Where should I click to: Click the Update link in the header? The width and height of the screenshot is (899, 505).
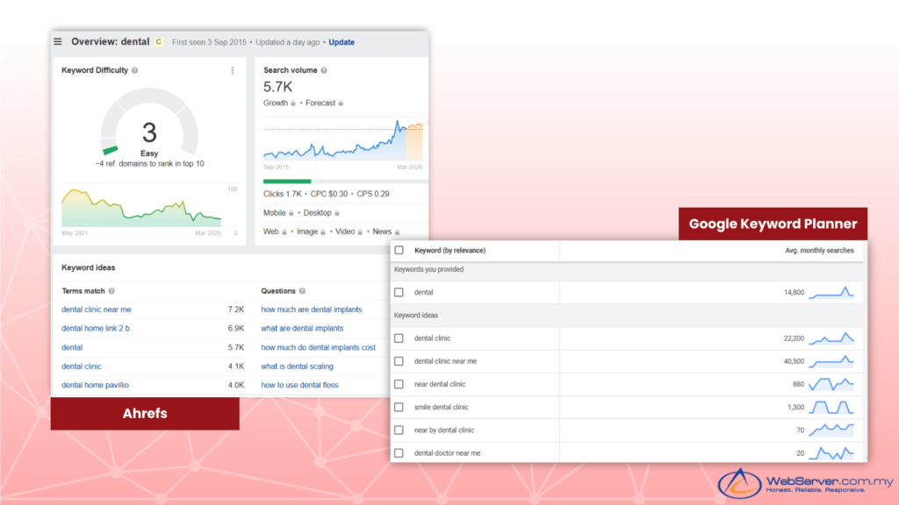click(x=342, y=42)
